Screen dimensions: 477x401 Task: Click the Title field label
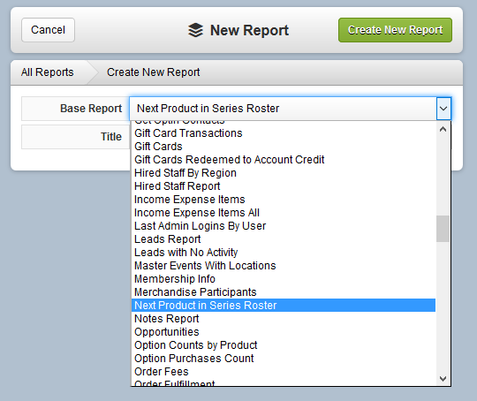point(111,137)
